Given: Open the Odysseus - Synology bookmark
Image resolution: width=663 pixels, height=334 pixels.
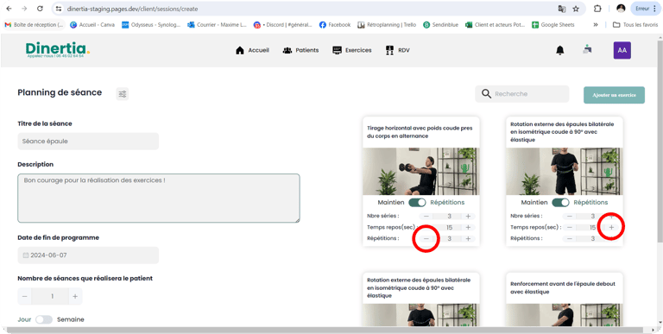Looking at the screenshot, I should pyautogui.click(x=151, y=25).
